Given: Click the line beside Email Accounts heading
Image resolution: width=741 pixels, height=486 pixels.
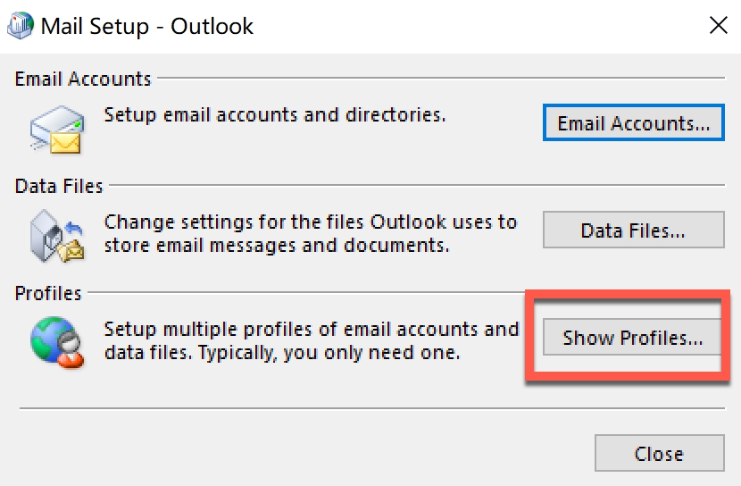Looking at the screenshot, I should 437,80.
